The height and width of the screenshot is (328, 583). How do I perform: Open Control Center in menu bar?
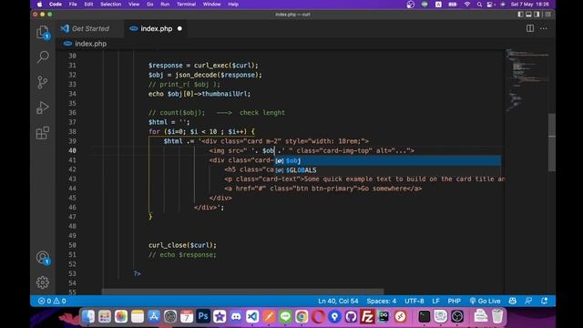click(491, 5)
